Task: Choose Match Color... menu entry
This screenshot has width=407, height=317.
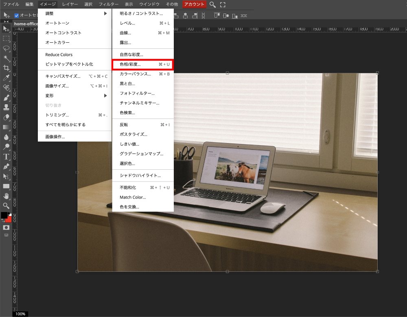Action: tap(143, 197)
